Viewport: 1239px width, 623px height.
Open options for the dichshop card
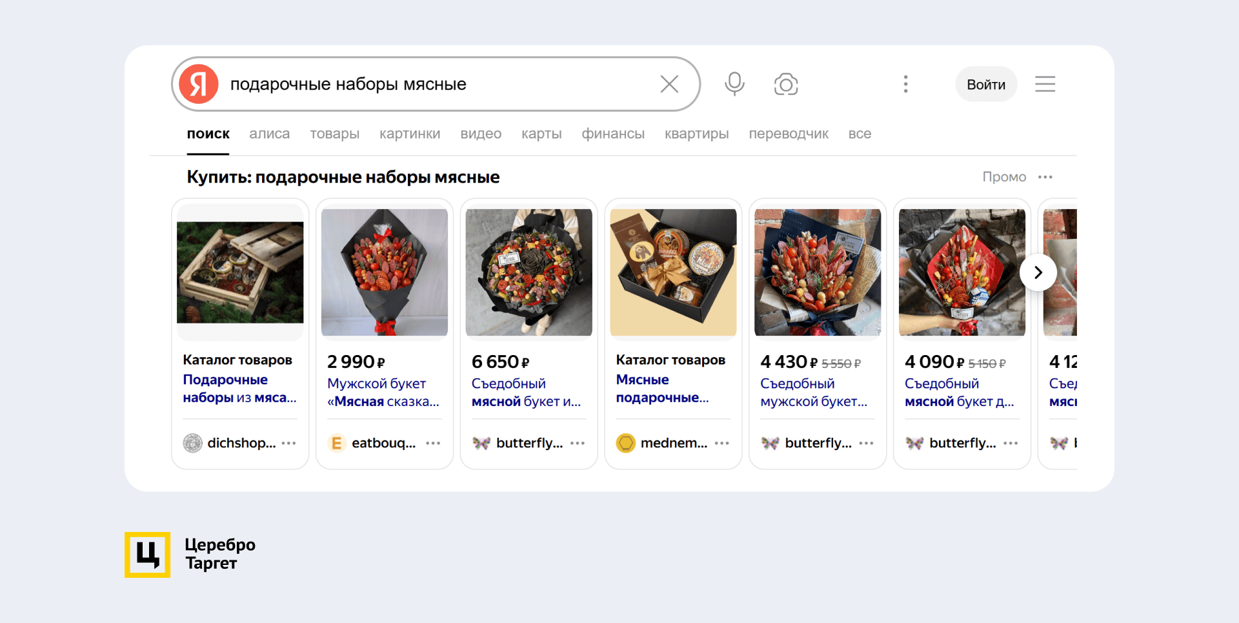[x=289, y=443]
